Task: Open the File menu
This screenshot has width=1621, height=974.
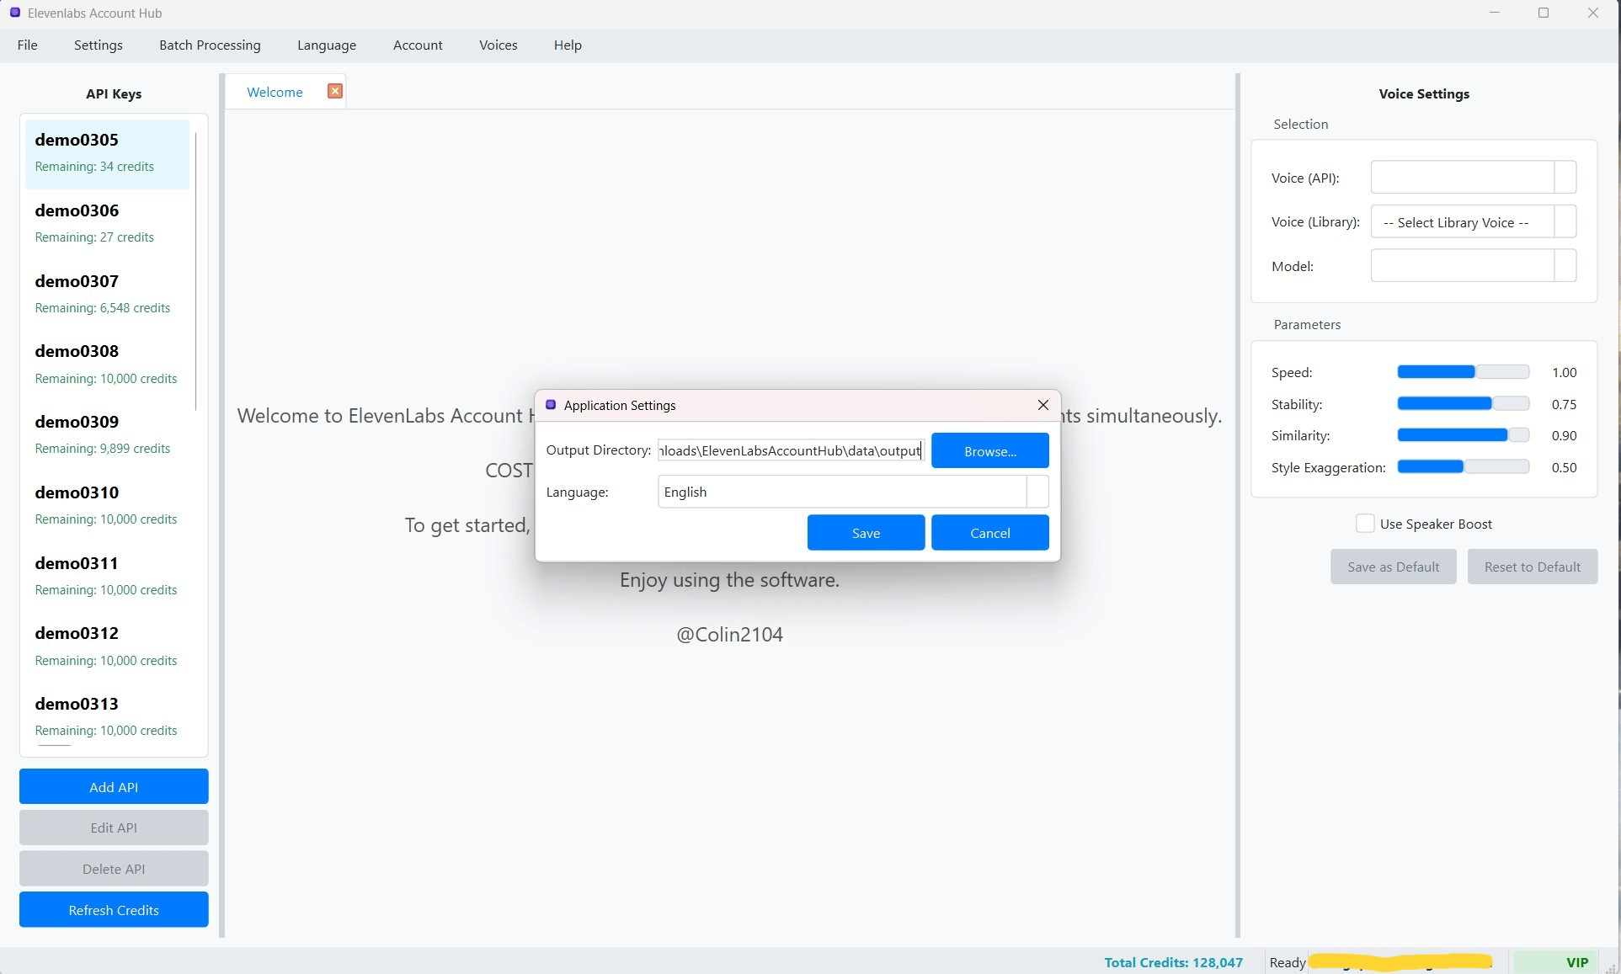Action: (x=27, y=45)
